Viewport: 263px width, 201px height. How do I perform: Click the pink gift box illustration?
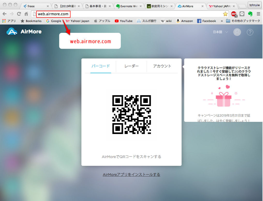pyautogui.click(x=223, y=99)
